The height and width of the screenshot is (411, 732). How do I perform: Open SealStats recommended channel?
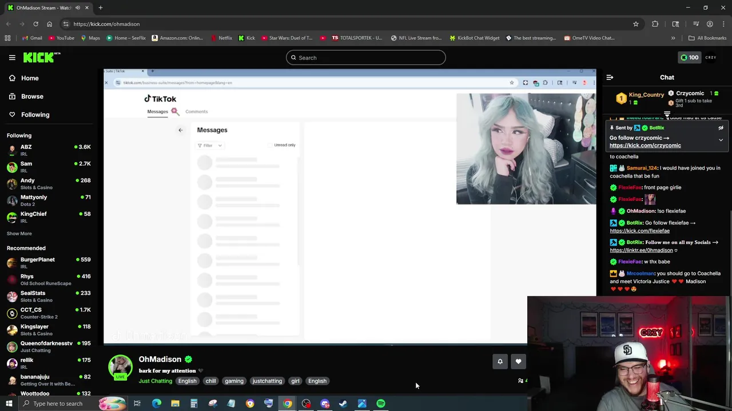click(49, 296)
